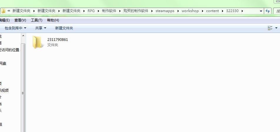This screenshot has width=280, height=132.
Task: Expand subfolder arrow after RPG
Action: (99, 11)
